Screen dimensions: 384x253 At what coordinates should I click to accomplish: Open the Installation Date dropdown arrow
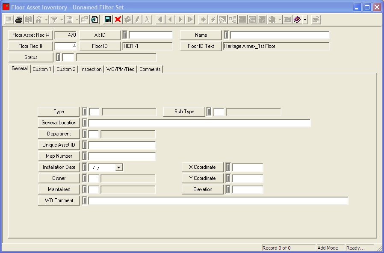click(119, 168)
